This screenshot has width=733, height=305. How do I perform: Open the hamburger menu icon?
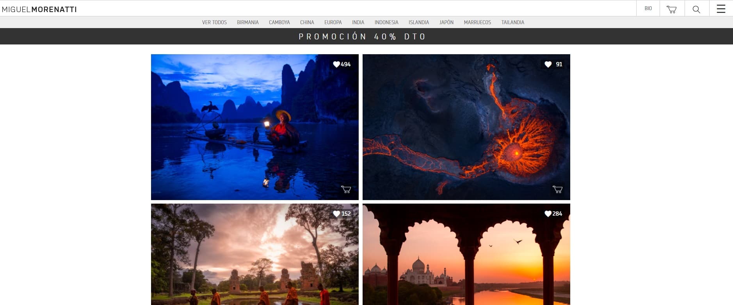(721, 9)
